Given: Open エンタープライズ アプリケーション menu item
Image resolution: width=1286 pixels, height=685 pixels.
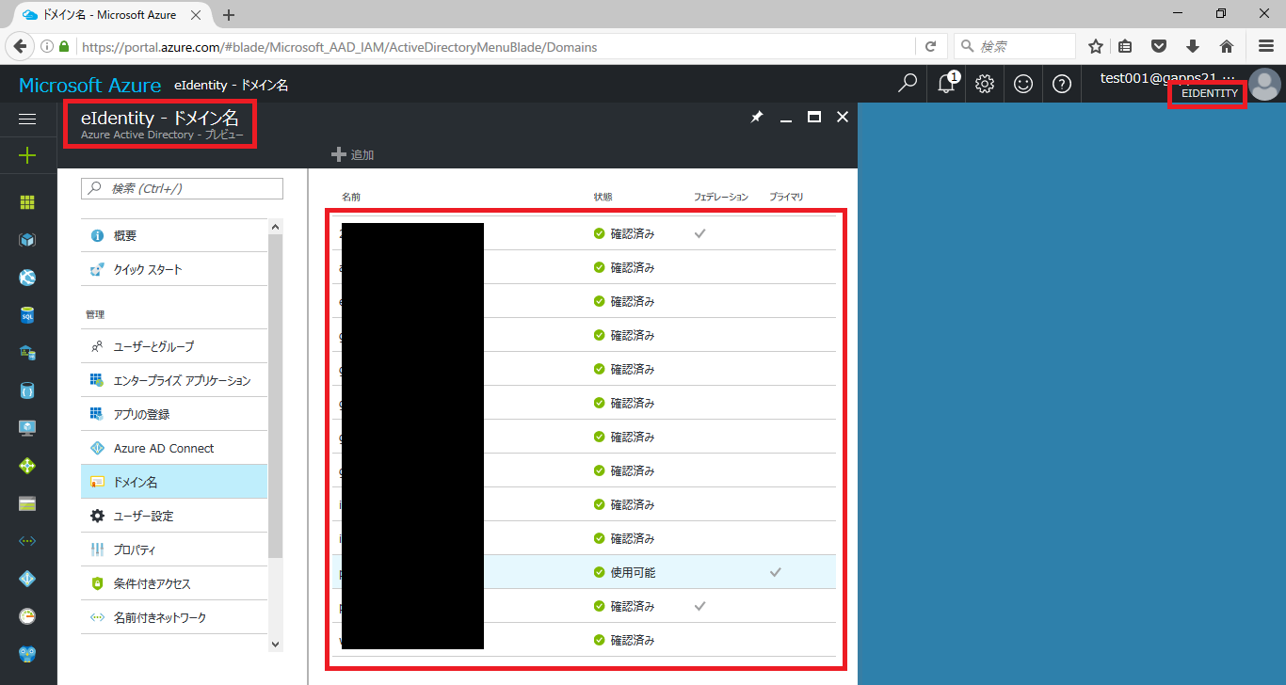Looking at the screenshot, I should pyautogui.click(x=174, y=380).
